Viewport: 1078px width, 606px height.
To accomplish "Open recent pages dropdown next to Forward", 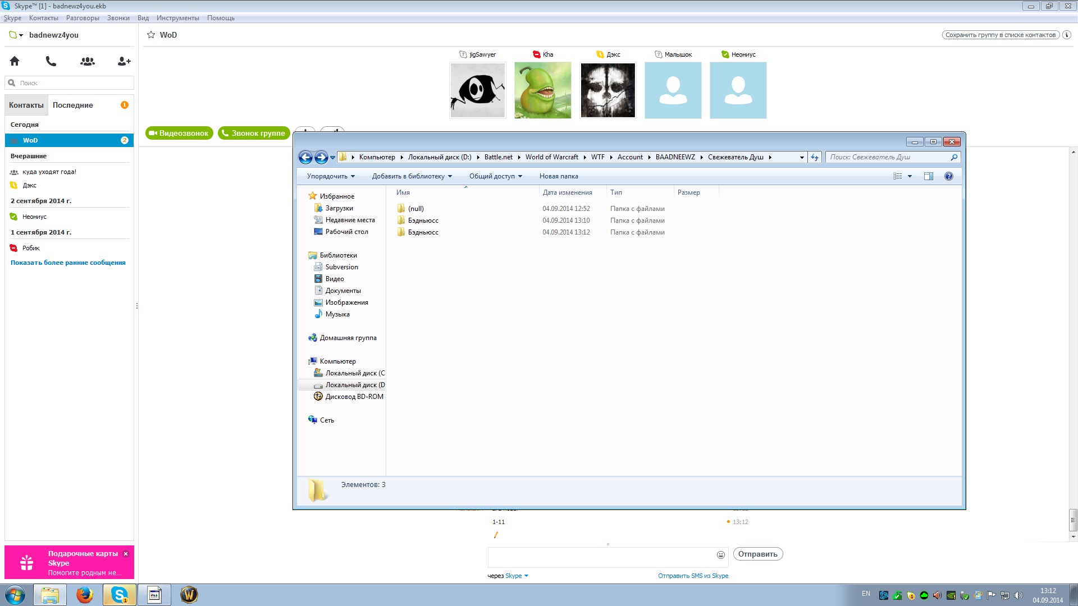I will [x=332, y=158].
